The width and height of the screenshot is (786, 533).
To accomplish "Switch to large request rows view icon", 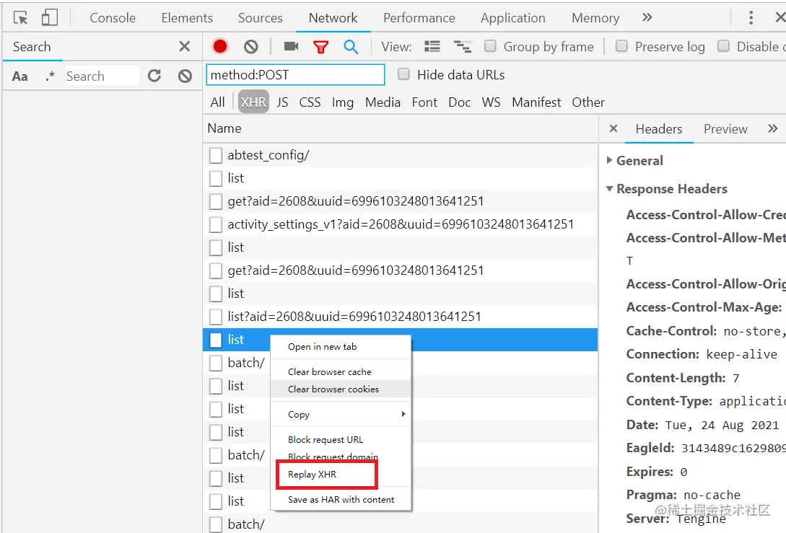I will point(432,47).
